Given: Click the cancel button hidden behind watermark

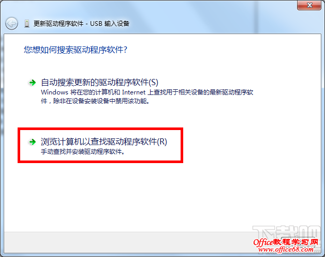Looking at the screenshot, I should click(299, 243).
